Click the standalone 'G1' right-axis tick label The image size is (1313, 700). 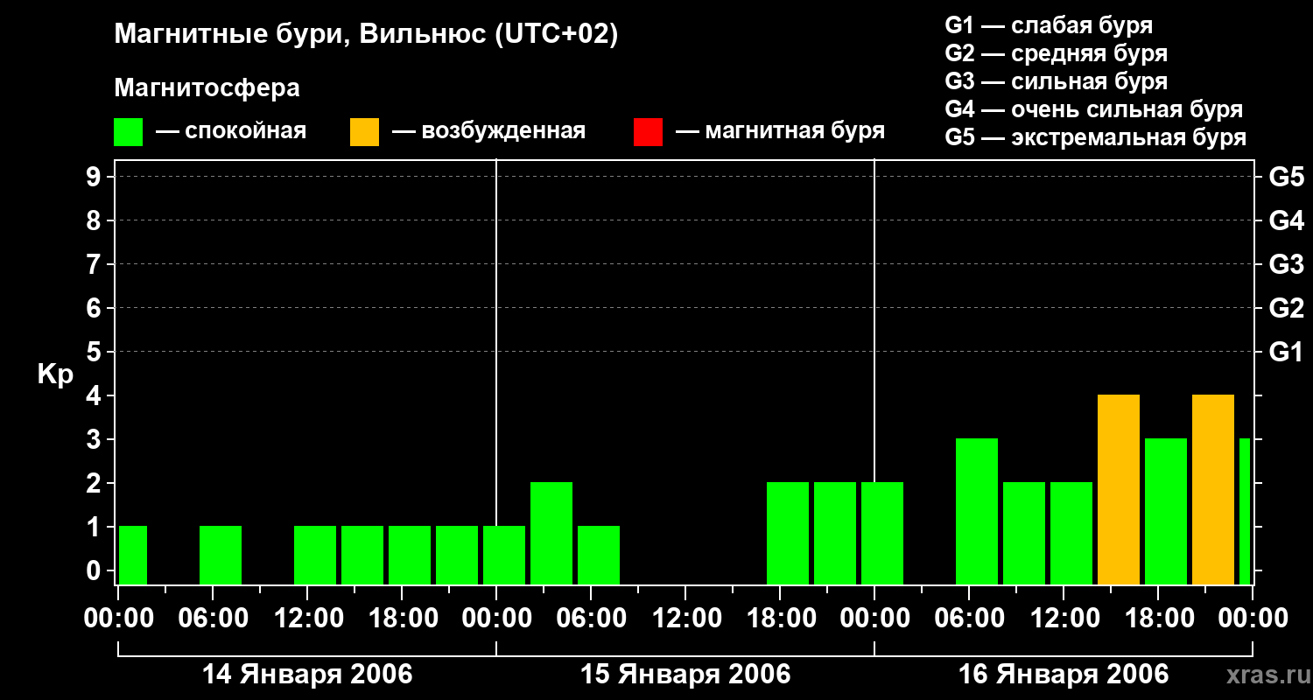click(x=1286, y=352)
